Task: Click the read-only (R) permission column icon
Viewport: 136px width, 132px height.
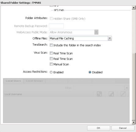Action: pyautogui.click(x=111, y=94)
